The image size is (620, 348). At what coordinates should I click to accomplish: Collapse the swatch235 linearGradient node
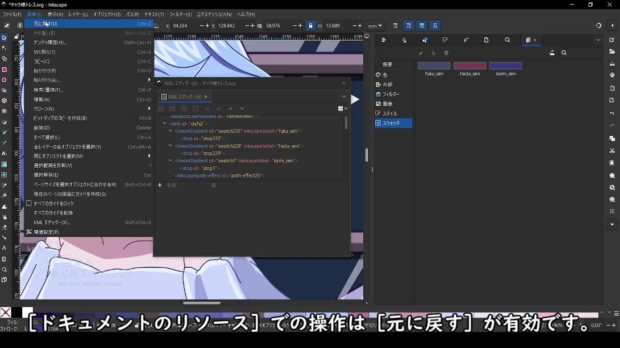tap(170, 131)
